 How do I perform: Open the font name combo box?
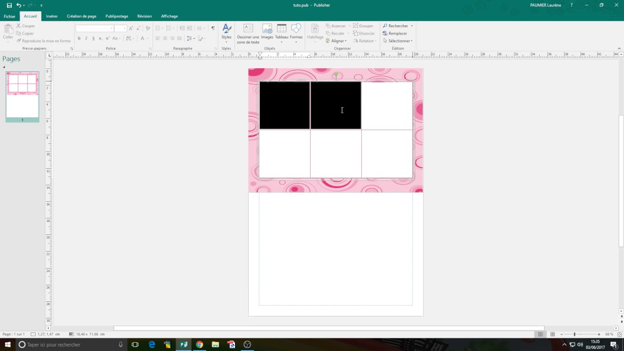(x=95, y=28)
